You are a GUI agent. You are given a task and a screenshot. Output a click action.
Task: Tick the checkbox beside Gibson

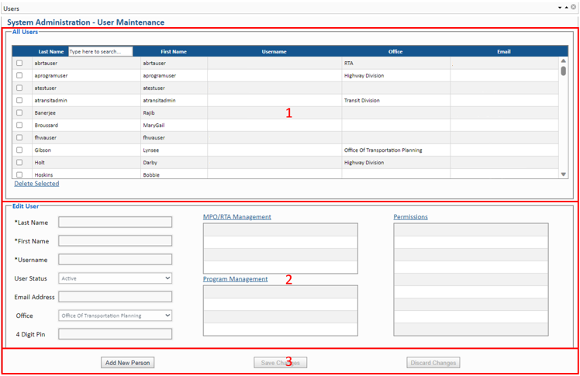click(x=19, y=150)
